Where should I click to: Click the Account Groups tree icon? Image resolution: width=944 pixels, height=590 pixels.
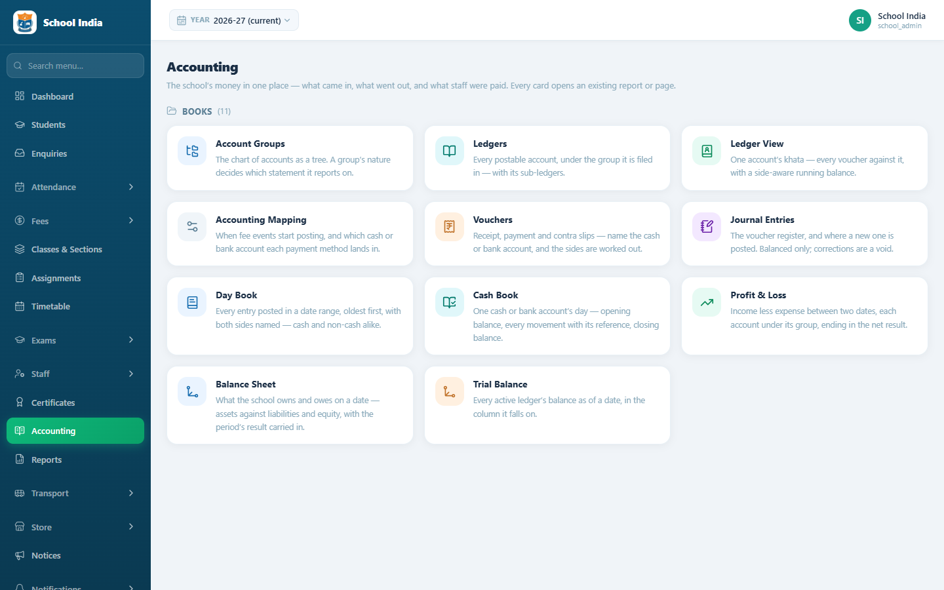(x=192, y=151)
